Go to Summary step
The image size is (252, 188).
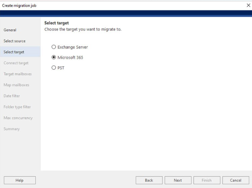click(11, 129)
